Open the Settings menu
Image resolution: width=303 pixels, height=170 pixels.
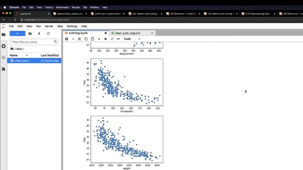[72, 26]
